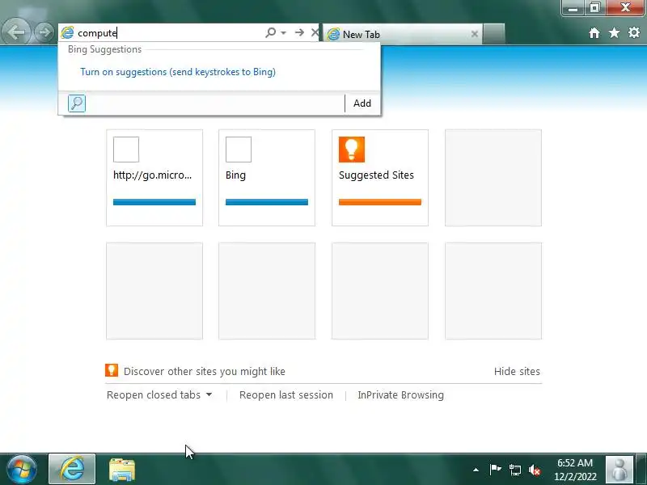Click Discover other sites you might like
This screenshot has width=647, height=485.
(205, 372)
